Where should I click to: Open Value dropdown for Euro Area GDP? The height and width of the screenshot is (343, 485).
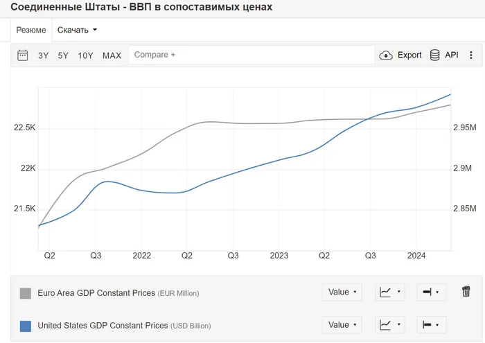tap(342, 292)
